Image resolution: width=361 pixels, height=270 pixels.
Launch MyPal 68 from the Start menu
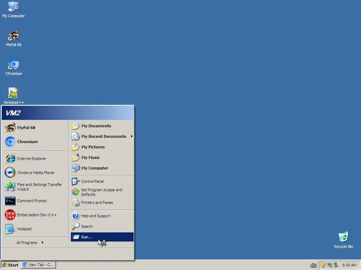tap(36, 128)
